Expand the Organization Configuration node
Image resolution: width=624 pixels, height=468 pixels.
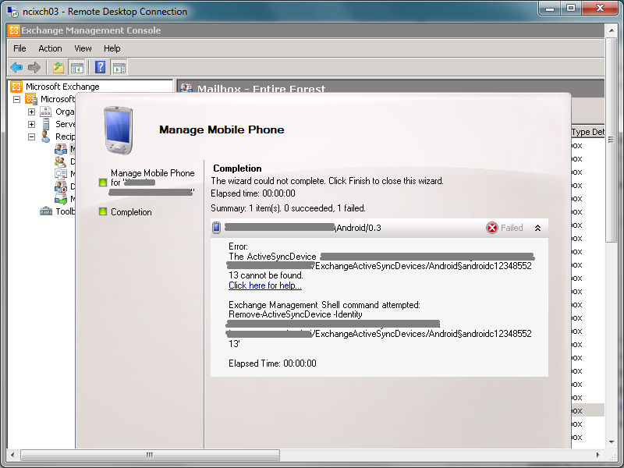[31, 112]
